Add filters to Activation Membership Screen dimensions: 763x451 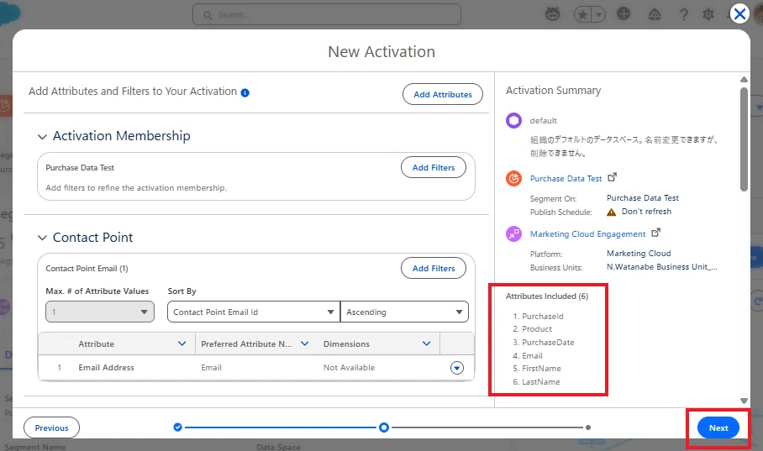point(433,167)
